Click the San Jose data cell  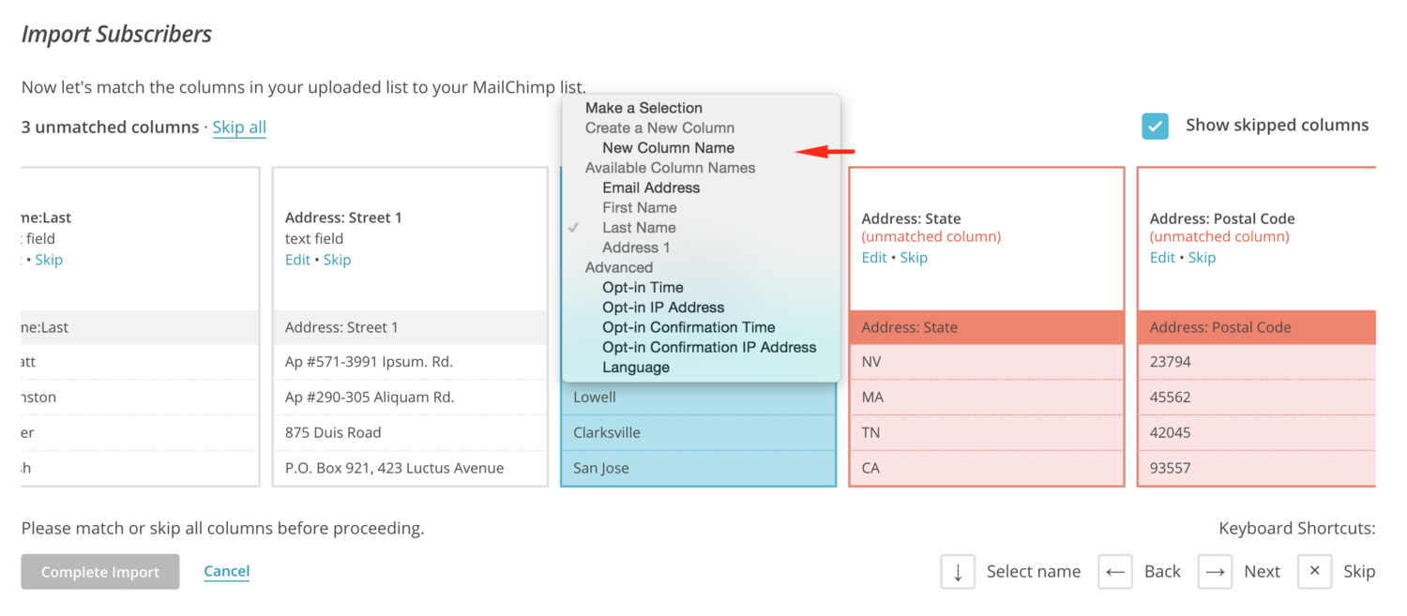601,468
